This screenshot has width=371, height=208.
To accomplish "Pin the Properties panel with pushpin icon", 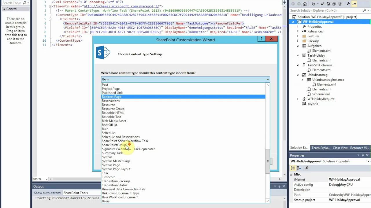I will tap(363, 155).
